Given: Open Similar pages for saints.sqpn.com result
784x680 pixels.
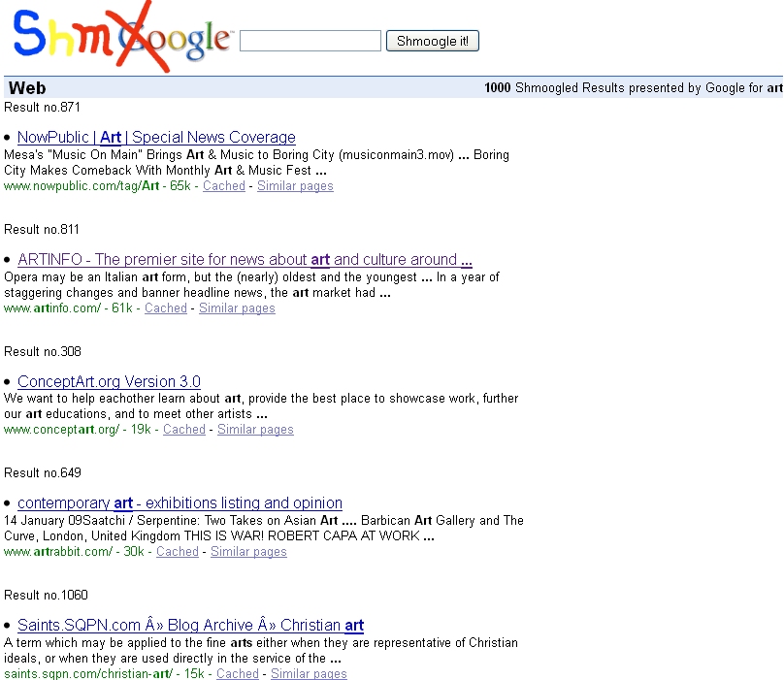Looking at the screenshot, I should [309, 673].
